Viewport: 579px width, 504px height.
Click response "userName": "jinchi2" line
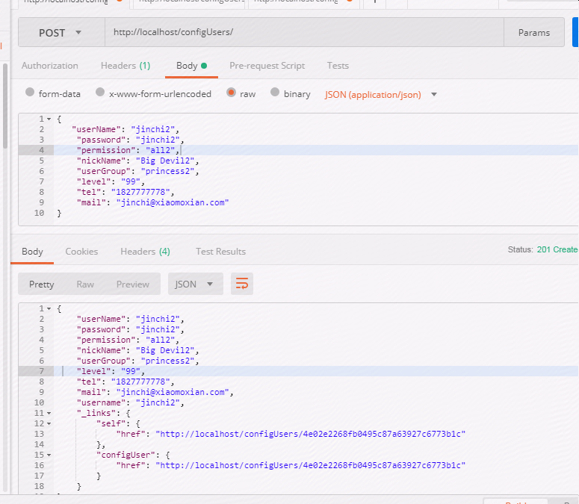(130, 319)
